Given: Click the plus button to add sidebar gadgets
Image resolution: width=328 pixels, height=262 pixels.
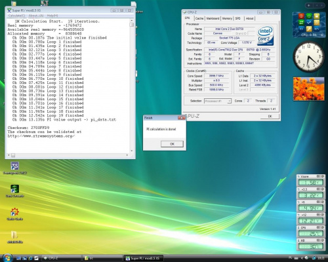Looking at the screenshot, I should [308, 5].
